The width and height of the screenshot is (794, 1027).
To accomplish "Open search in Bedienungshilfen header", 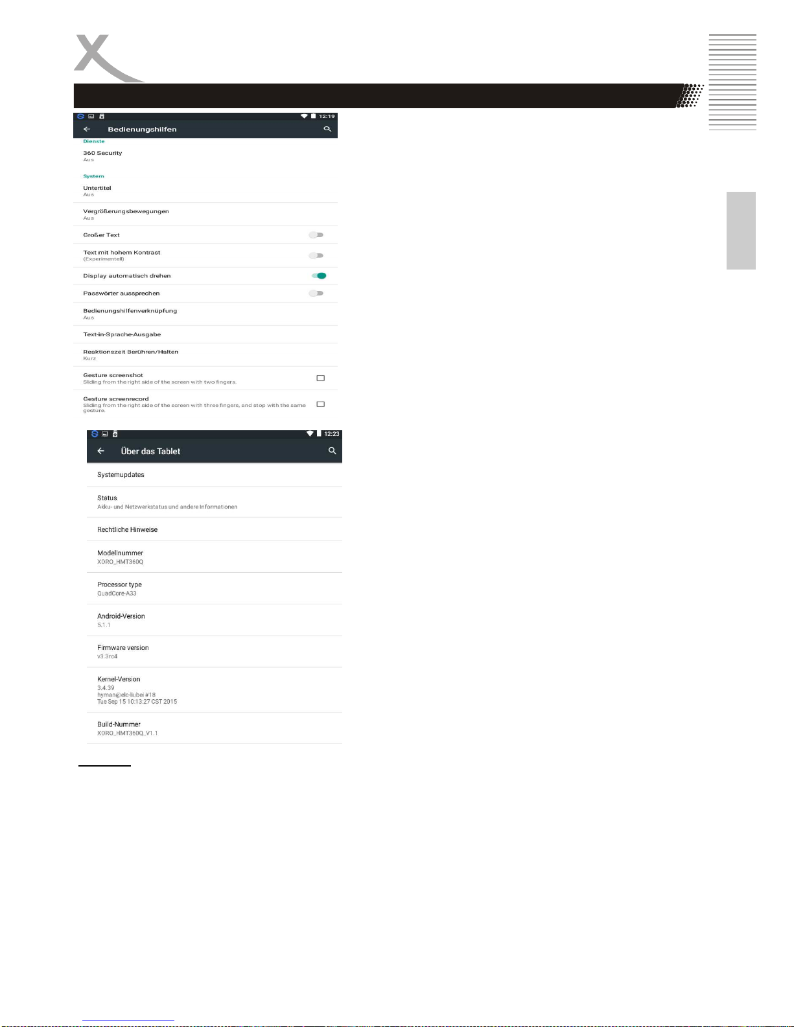I will [x=327, y=129].
